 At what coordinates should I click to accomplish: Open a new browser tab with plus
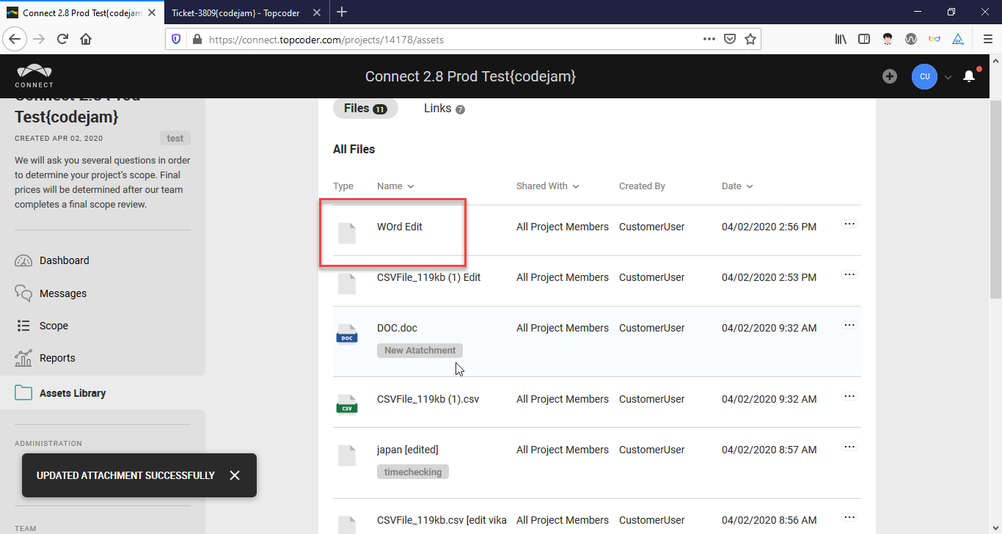tap(342, 12)
